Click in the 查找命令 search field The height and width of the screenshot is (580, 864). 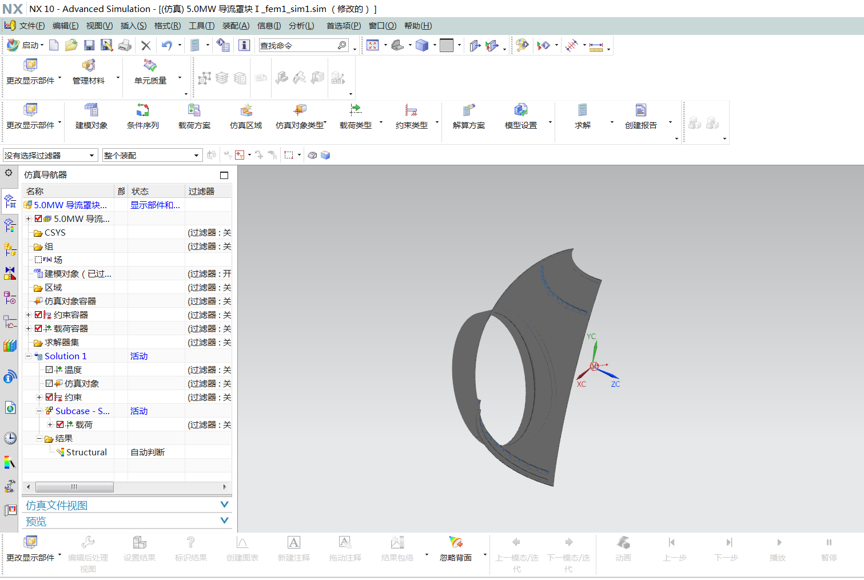(297, 45)
